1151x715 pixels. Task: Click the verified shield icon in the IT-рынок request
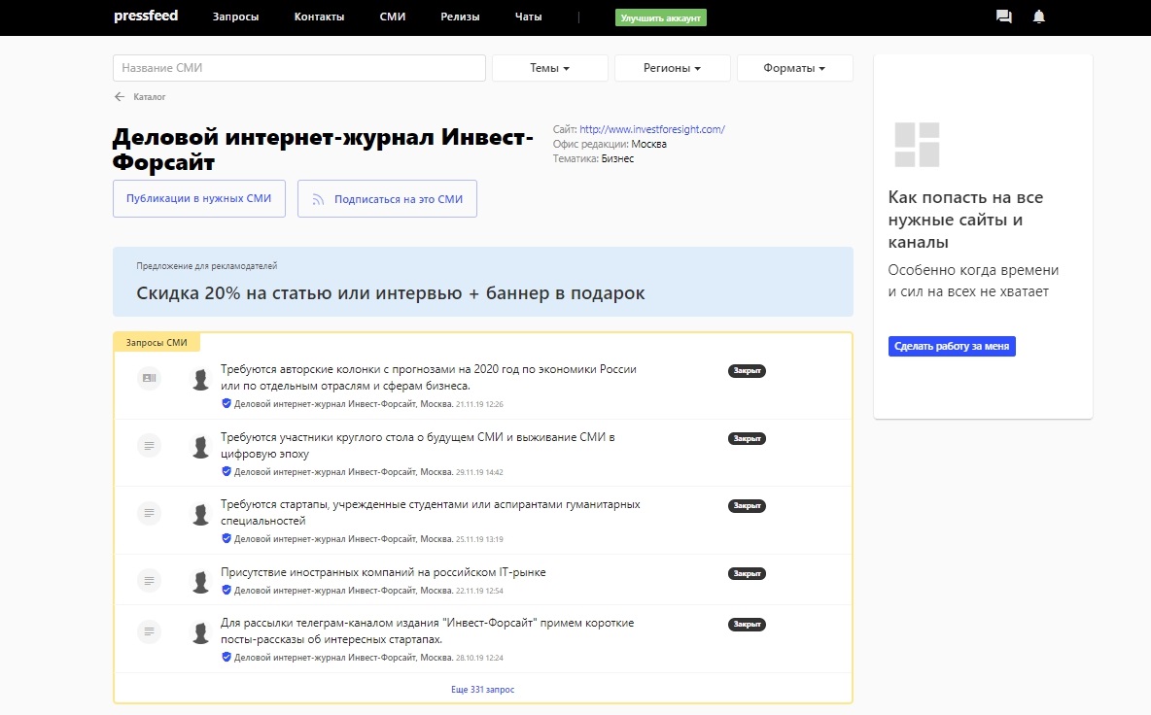tap(227, 590)
